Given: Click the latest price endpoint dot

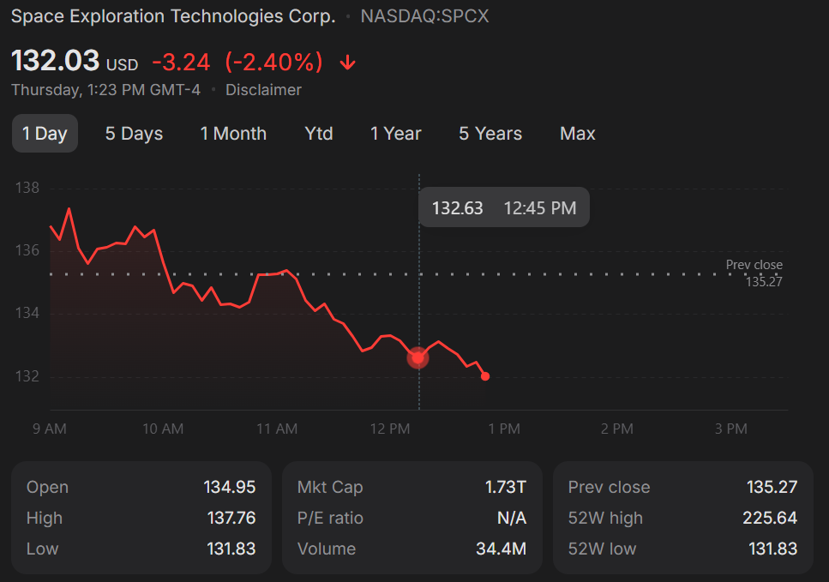Looking at the screenshot, I should [x=485, y=376].
